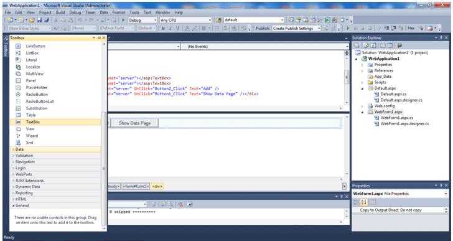Click the Cut scissors icon
The image size is (453, 241).
(56, 20)
